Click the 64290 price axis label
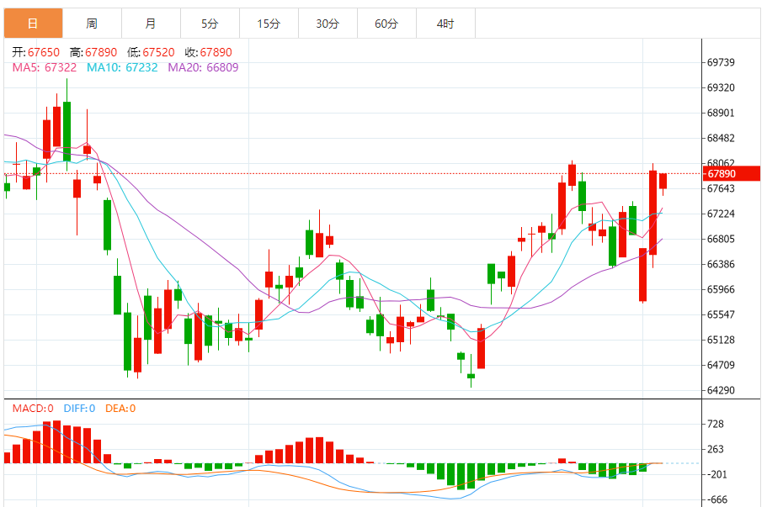 click(721, 390)
